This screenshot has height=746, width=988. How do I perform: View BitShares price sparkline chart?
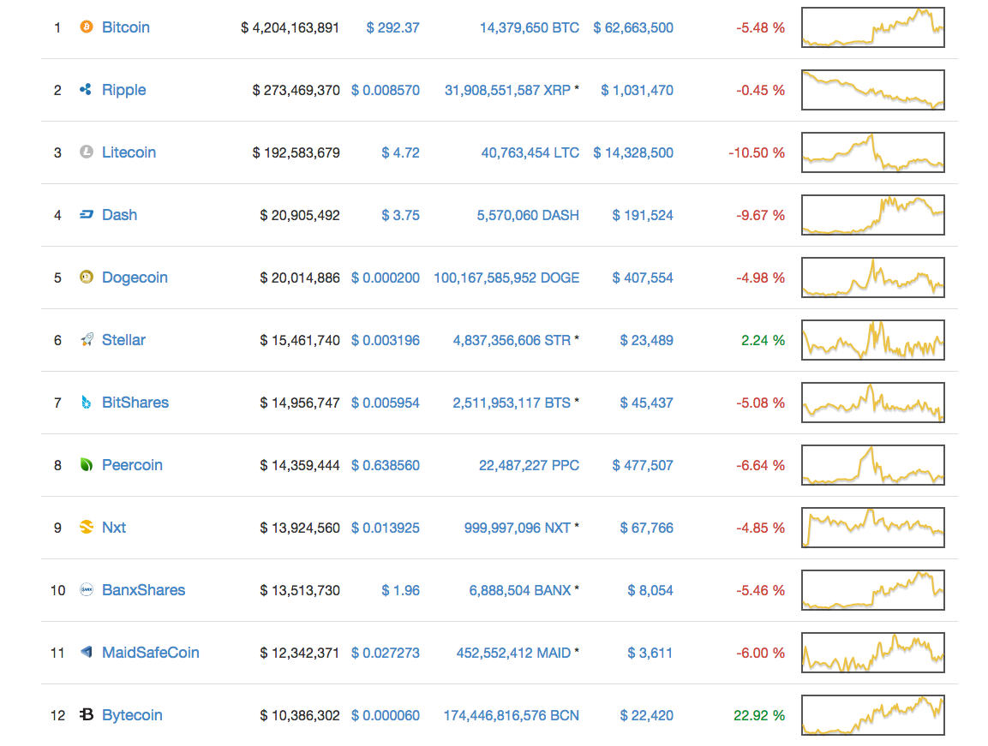pos(872,402)
